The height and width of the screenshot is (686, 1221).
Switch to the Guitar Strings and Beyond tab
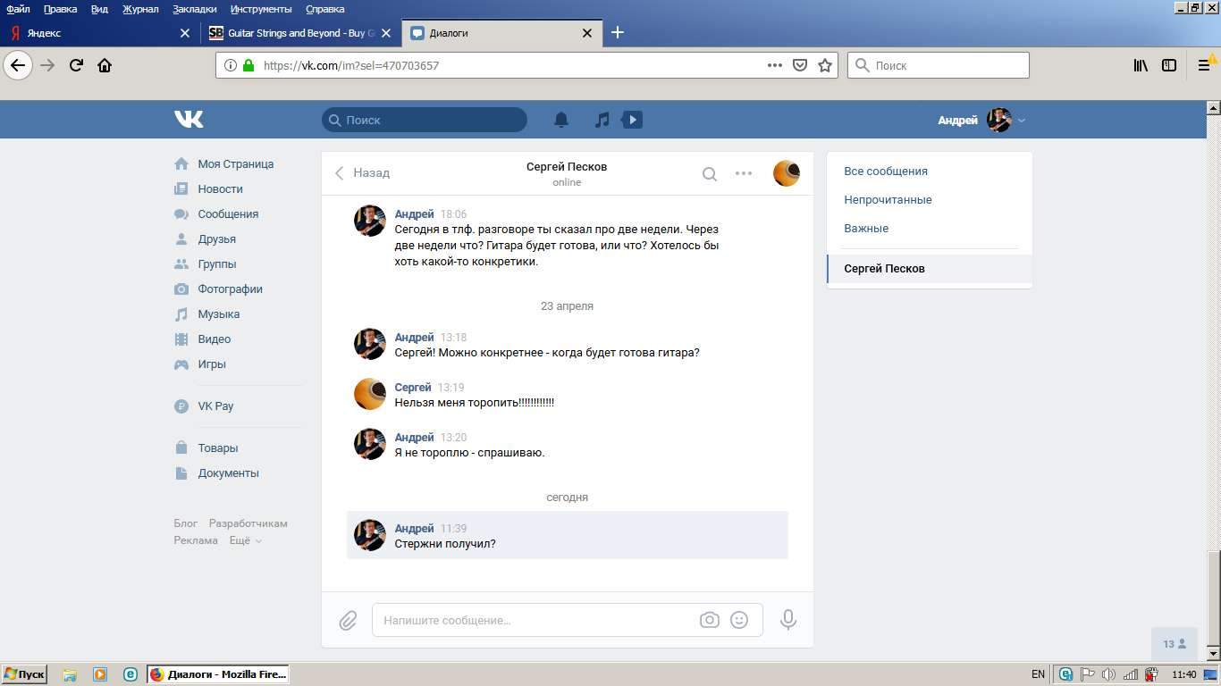click(295, 33)
